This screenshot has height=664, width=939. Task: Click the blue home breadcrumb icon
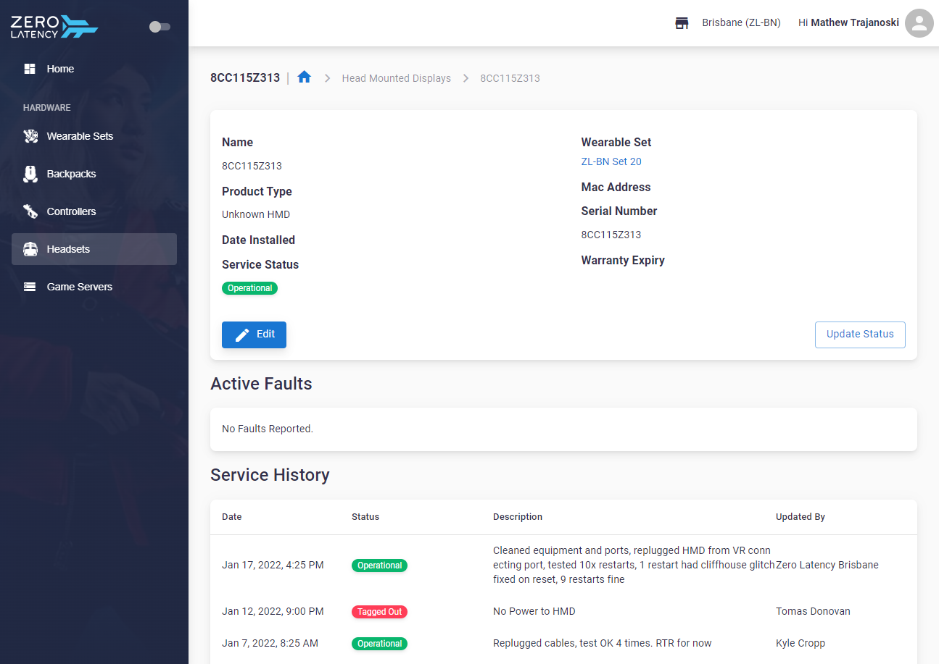(x=304, y=77)
